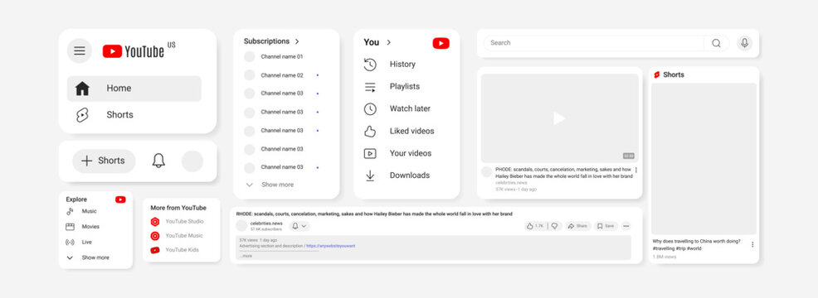818x298 pixels.
Task: Open History via its clock-arrow icon
Action: (370, 65)
